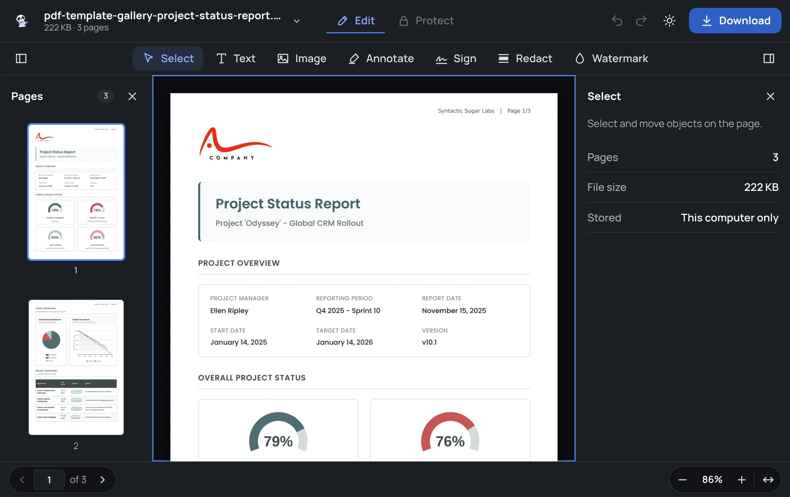The height and width of the screenshot is (497, 790).
Task: Activate the Watermark tool
Action: coord(611,58)
